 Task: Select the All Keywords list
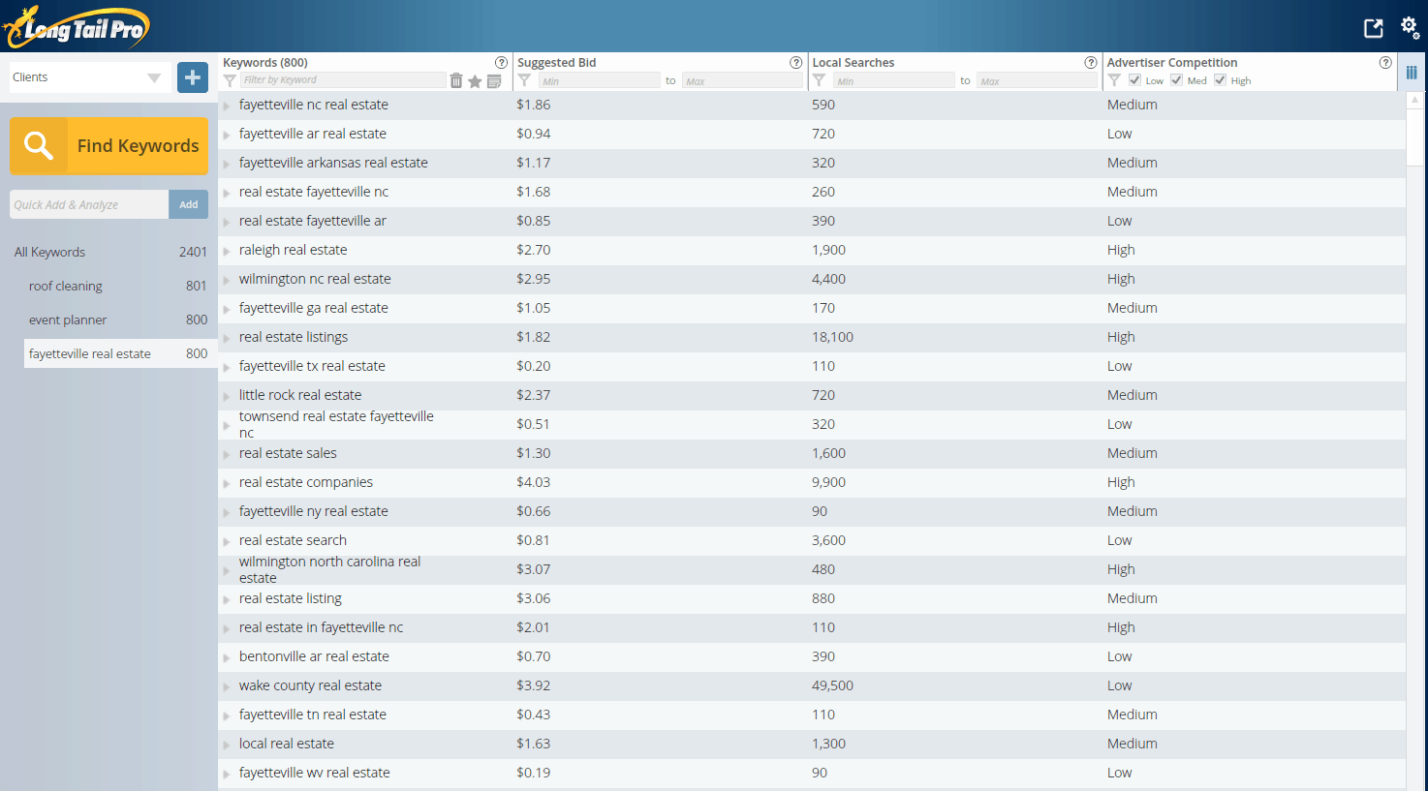pyautogui.click(x=110, y=252)
